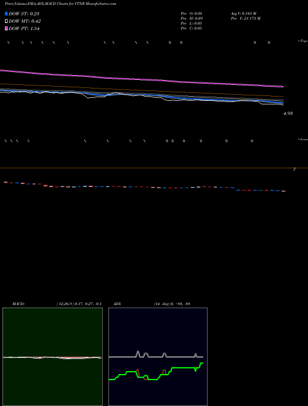The image size is (308, 406).
Task: Select the 'DOW MT: 0.42' legend label
Action: [25, 22]
